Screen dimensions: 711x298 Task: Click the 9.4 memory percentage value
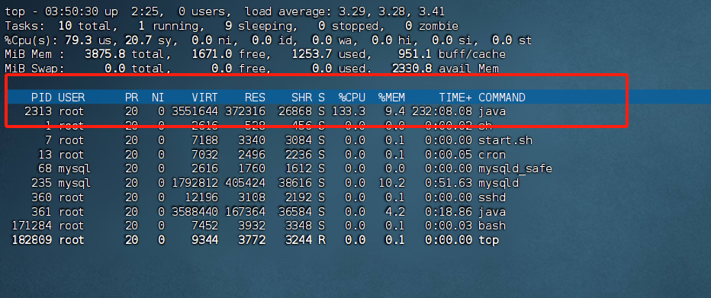pos(395,111)
